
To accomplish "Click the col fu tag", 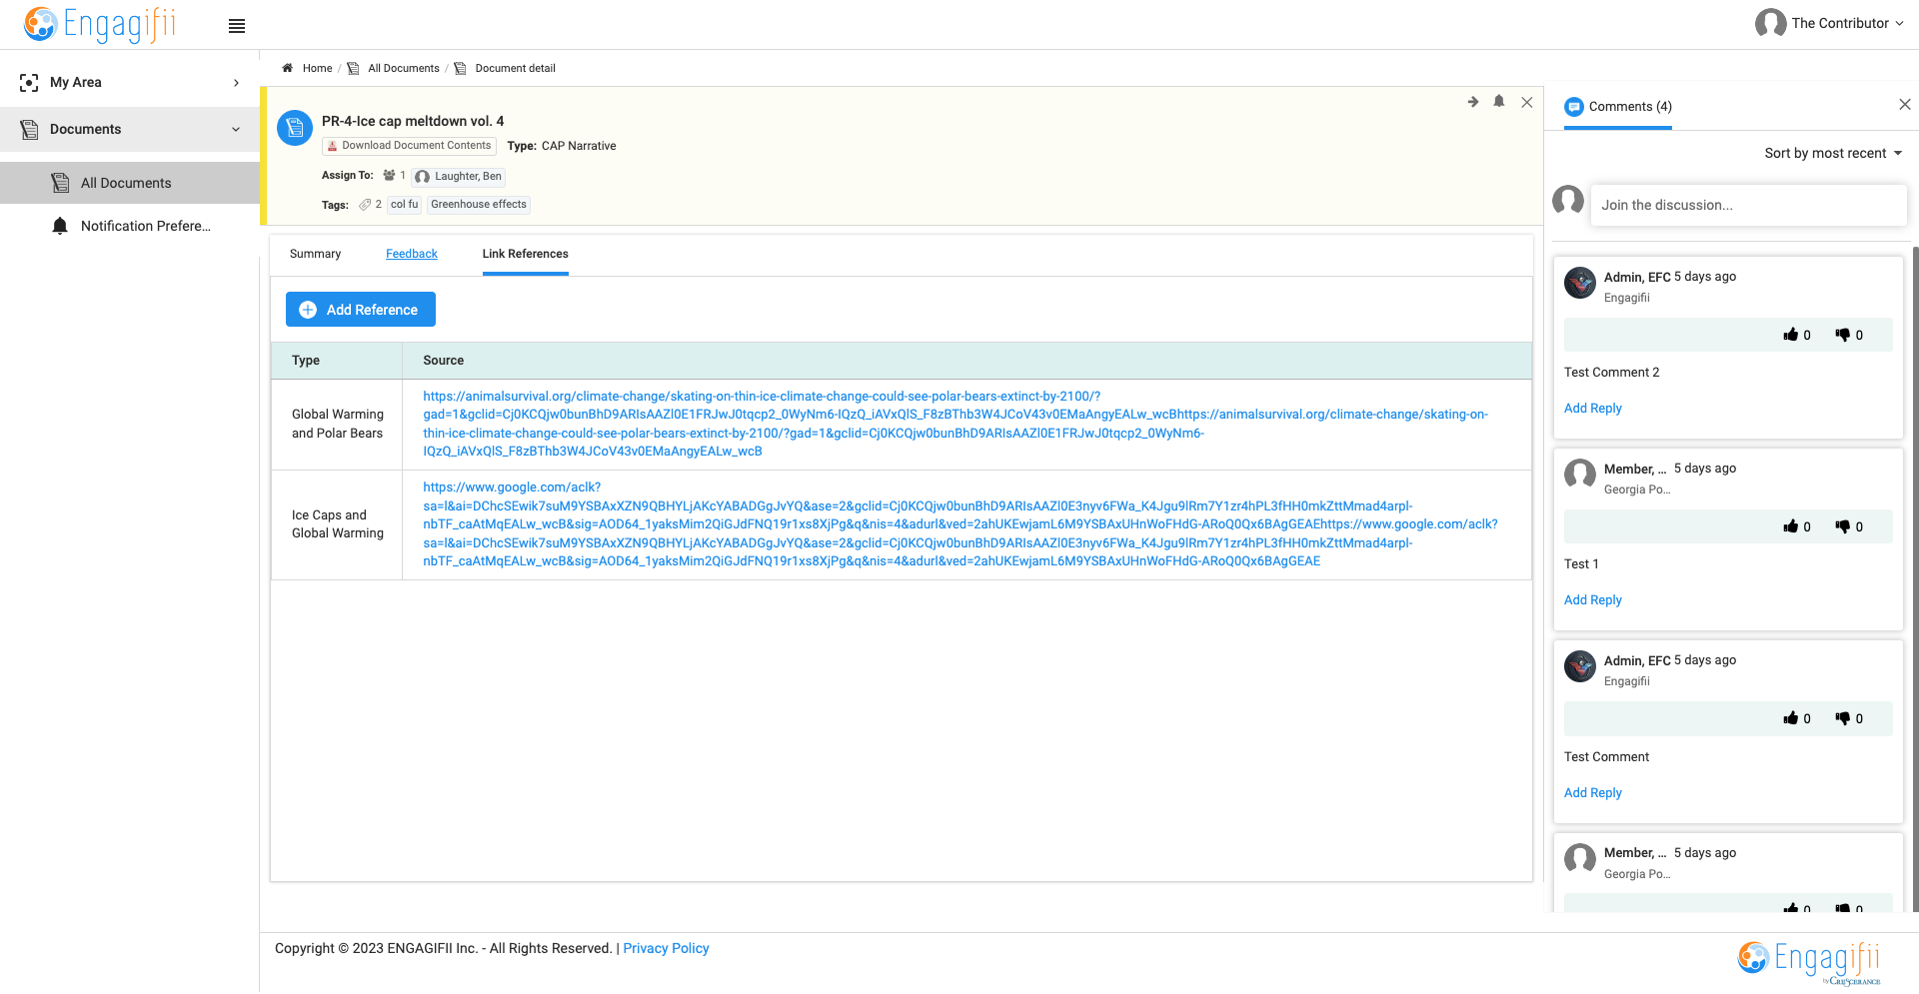I will pyautogui.click(x=405, y=204).
